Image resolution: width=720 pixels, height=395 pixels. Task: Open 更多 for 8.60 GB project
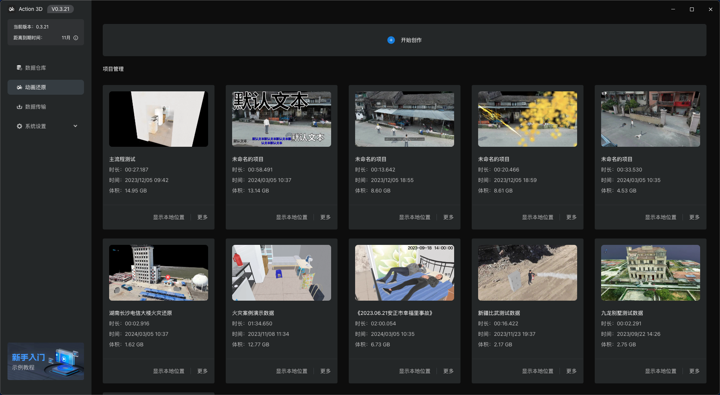point(448,217)
